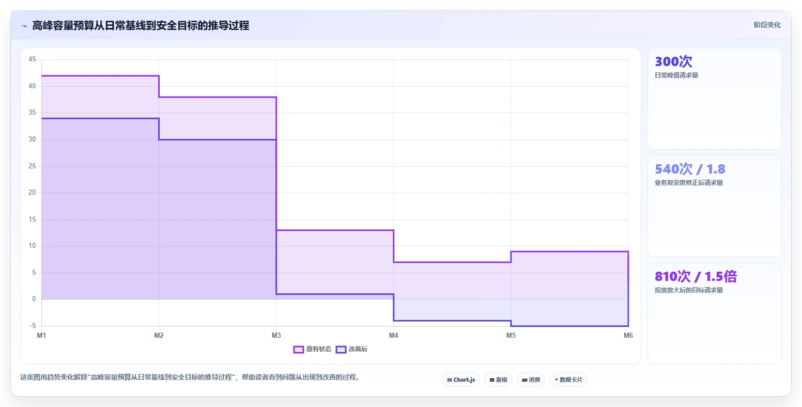Click the M1 x-axis label

point(41,336)
